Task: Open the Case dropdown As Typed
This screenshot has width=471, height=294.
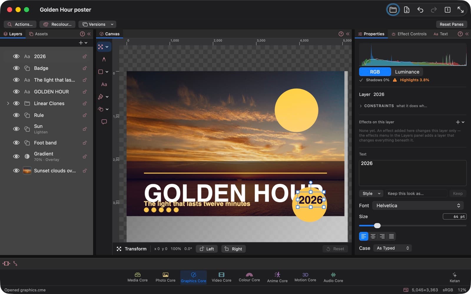Action: tap(392, 248)
